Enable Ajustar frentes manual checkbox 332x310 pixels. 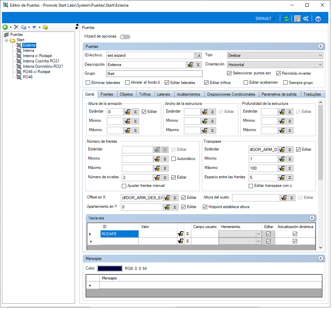[124, 186]
